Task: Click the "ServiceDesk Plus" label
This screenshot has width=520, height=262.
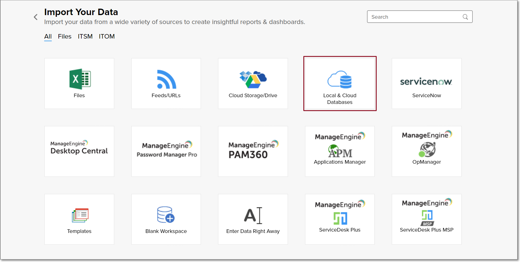Action: [340, 230]
